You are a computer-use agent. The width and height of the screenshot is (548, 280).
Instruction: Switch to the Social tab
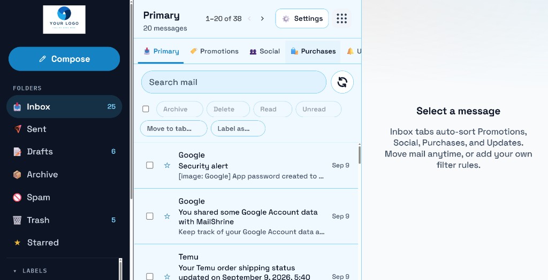tap(264, 51)
